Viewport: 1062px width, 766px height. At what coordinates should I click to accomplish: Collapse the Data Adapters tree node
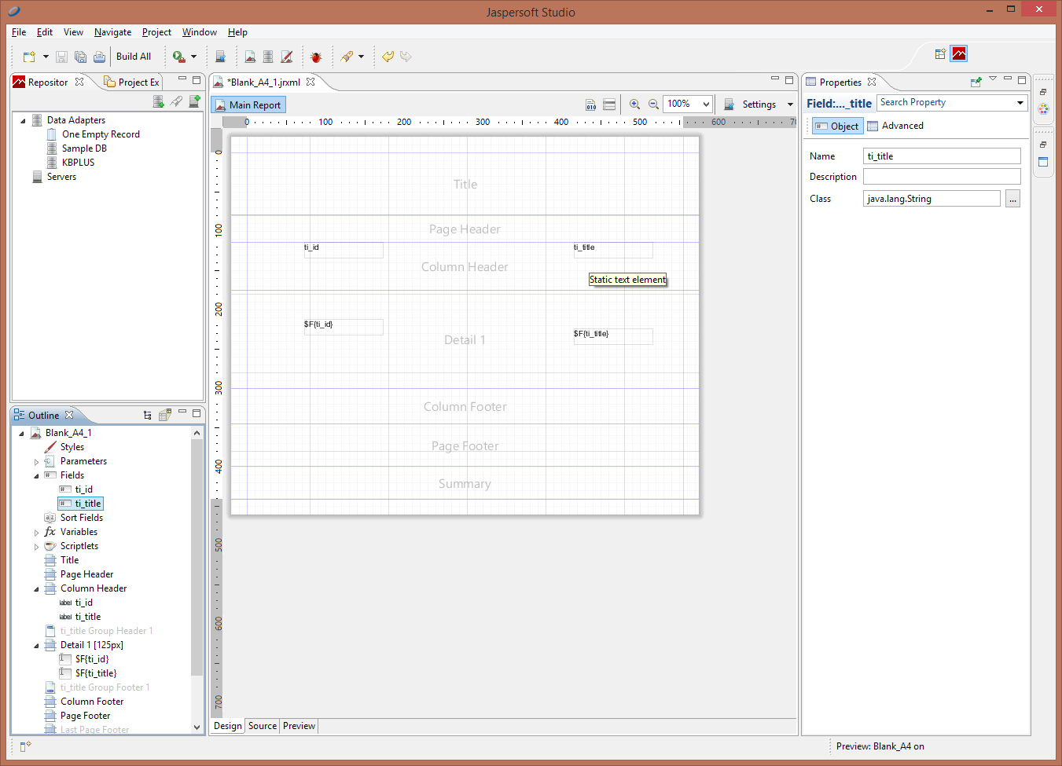23,121
